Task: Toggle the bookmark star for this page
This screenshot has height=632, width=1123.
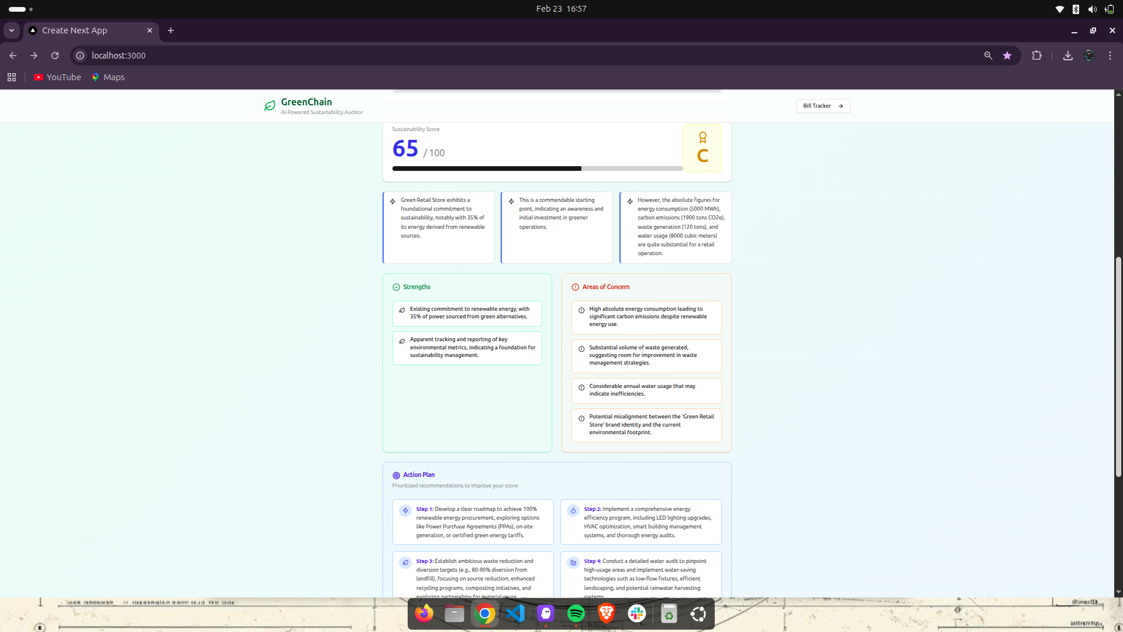Action: pos(1007,56)
